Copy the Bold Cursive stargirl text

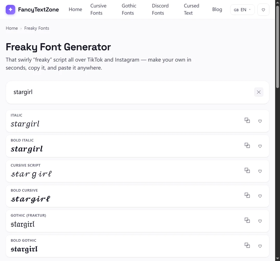[x=247, y=195]
